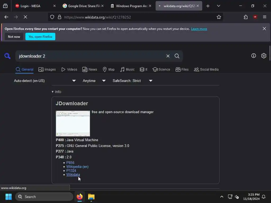Select the Map search category
Image resolution: width=271 pixels, height=203 pixels.
tap(109, 70)
